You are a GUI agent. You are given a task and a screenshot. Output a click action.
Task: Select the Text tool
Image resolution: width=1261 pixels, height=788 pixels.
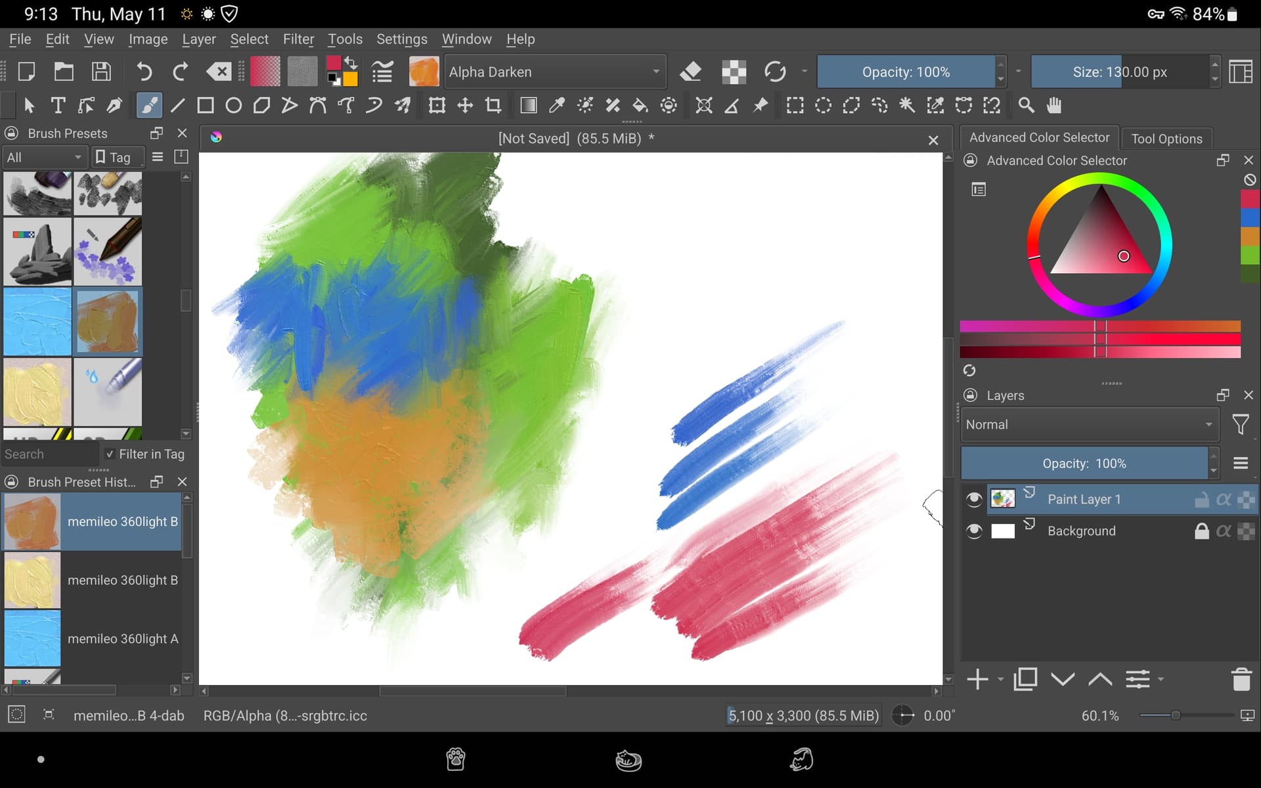coord(58,106)
